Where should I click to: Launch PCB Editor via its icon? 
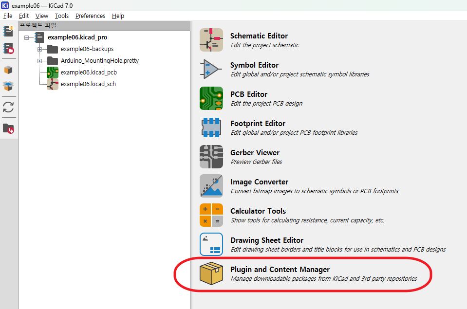(x=211, y=98)
